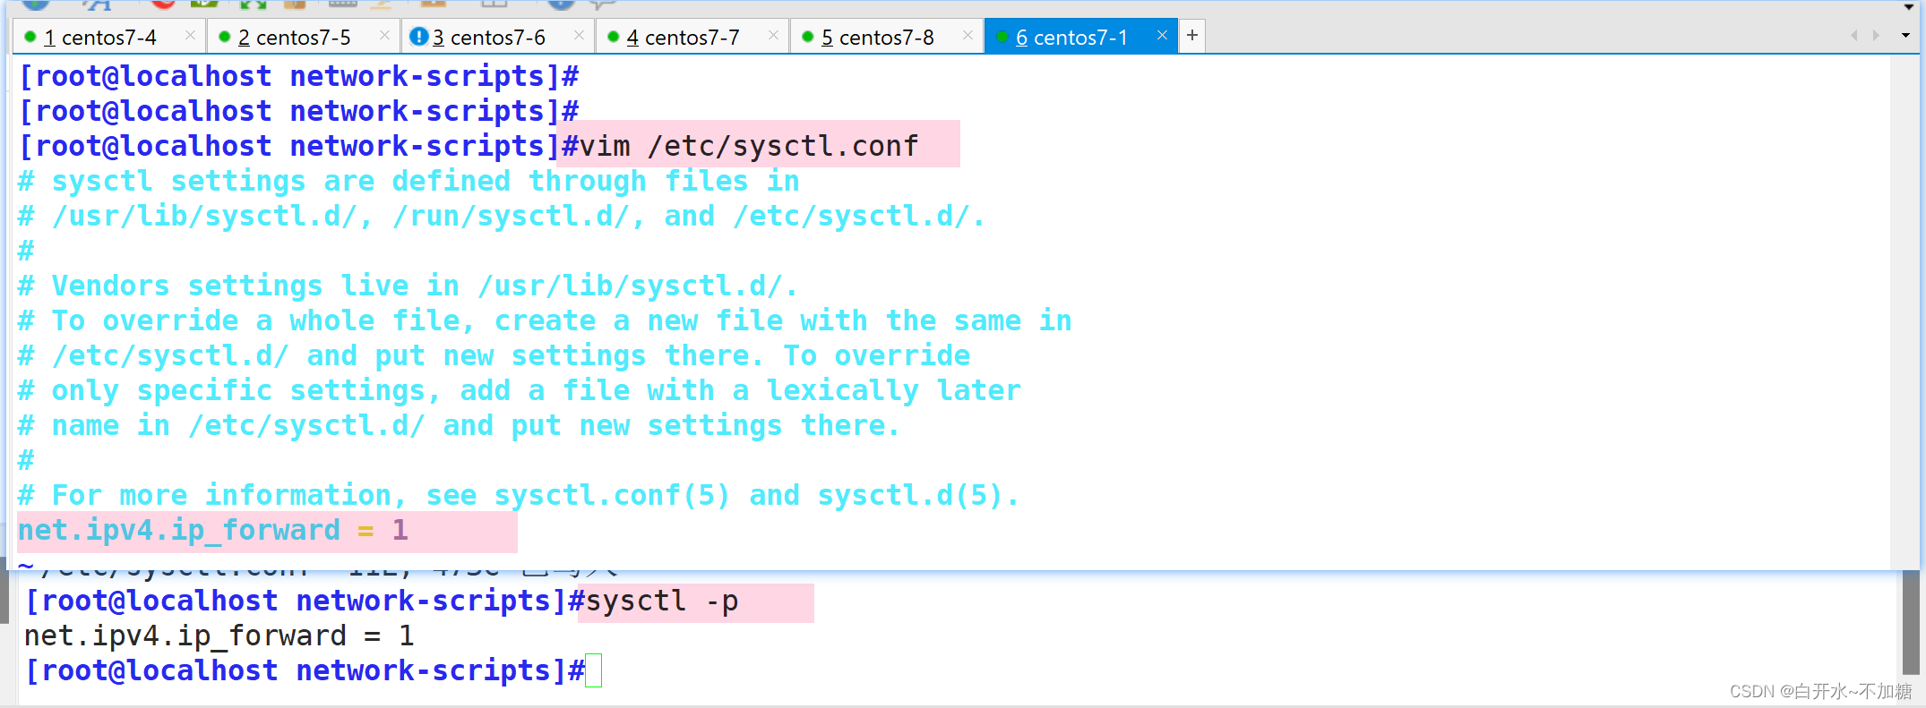Image resolution: width=1926 pixels, height=708 pixels.
Task: Close the centos7-4 tab
Action: [190, 35]
